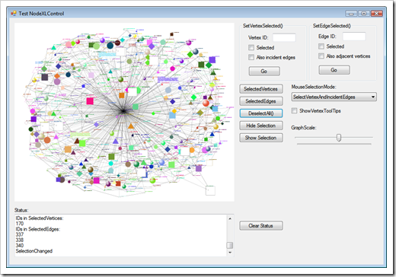Select the orange triangle vertex near center
396x277 pixels.
[x=131, y=126]
